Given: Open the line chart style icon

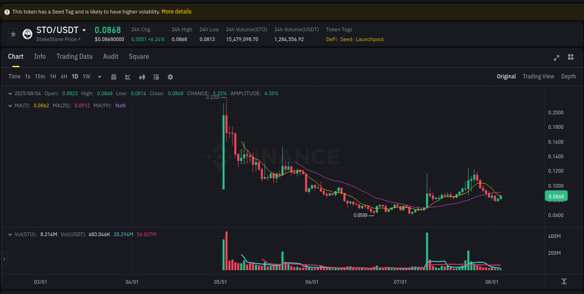Looking at the screenshot, I should 128,77.
